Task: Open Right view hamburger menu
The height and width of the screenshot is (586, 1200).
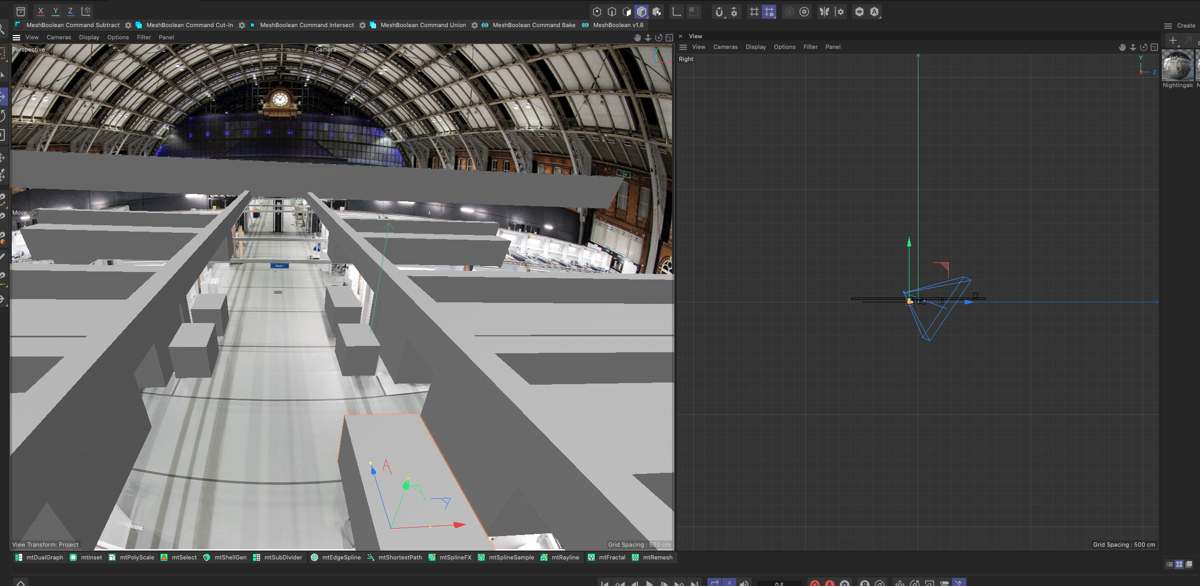Action: [x=683, y=47]
